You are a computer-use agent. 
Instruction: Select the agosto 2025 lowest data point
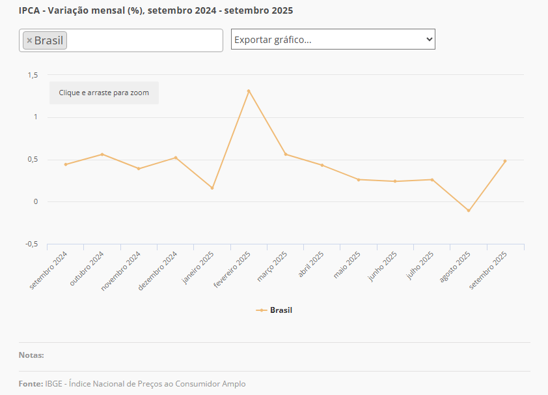pos(468,211)
